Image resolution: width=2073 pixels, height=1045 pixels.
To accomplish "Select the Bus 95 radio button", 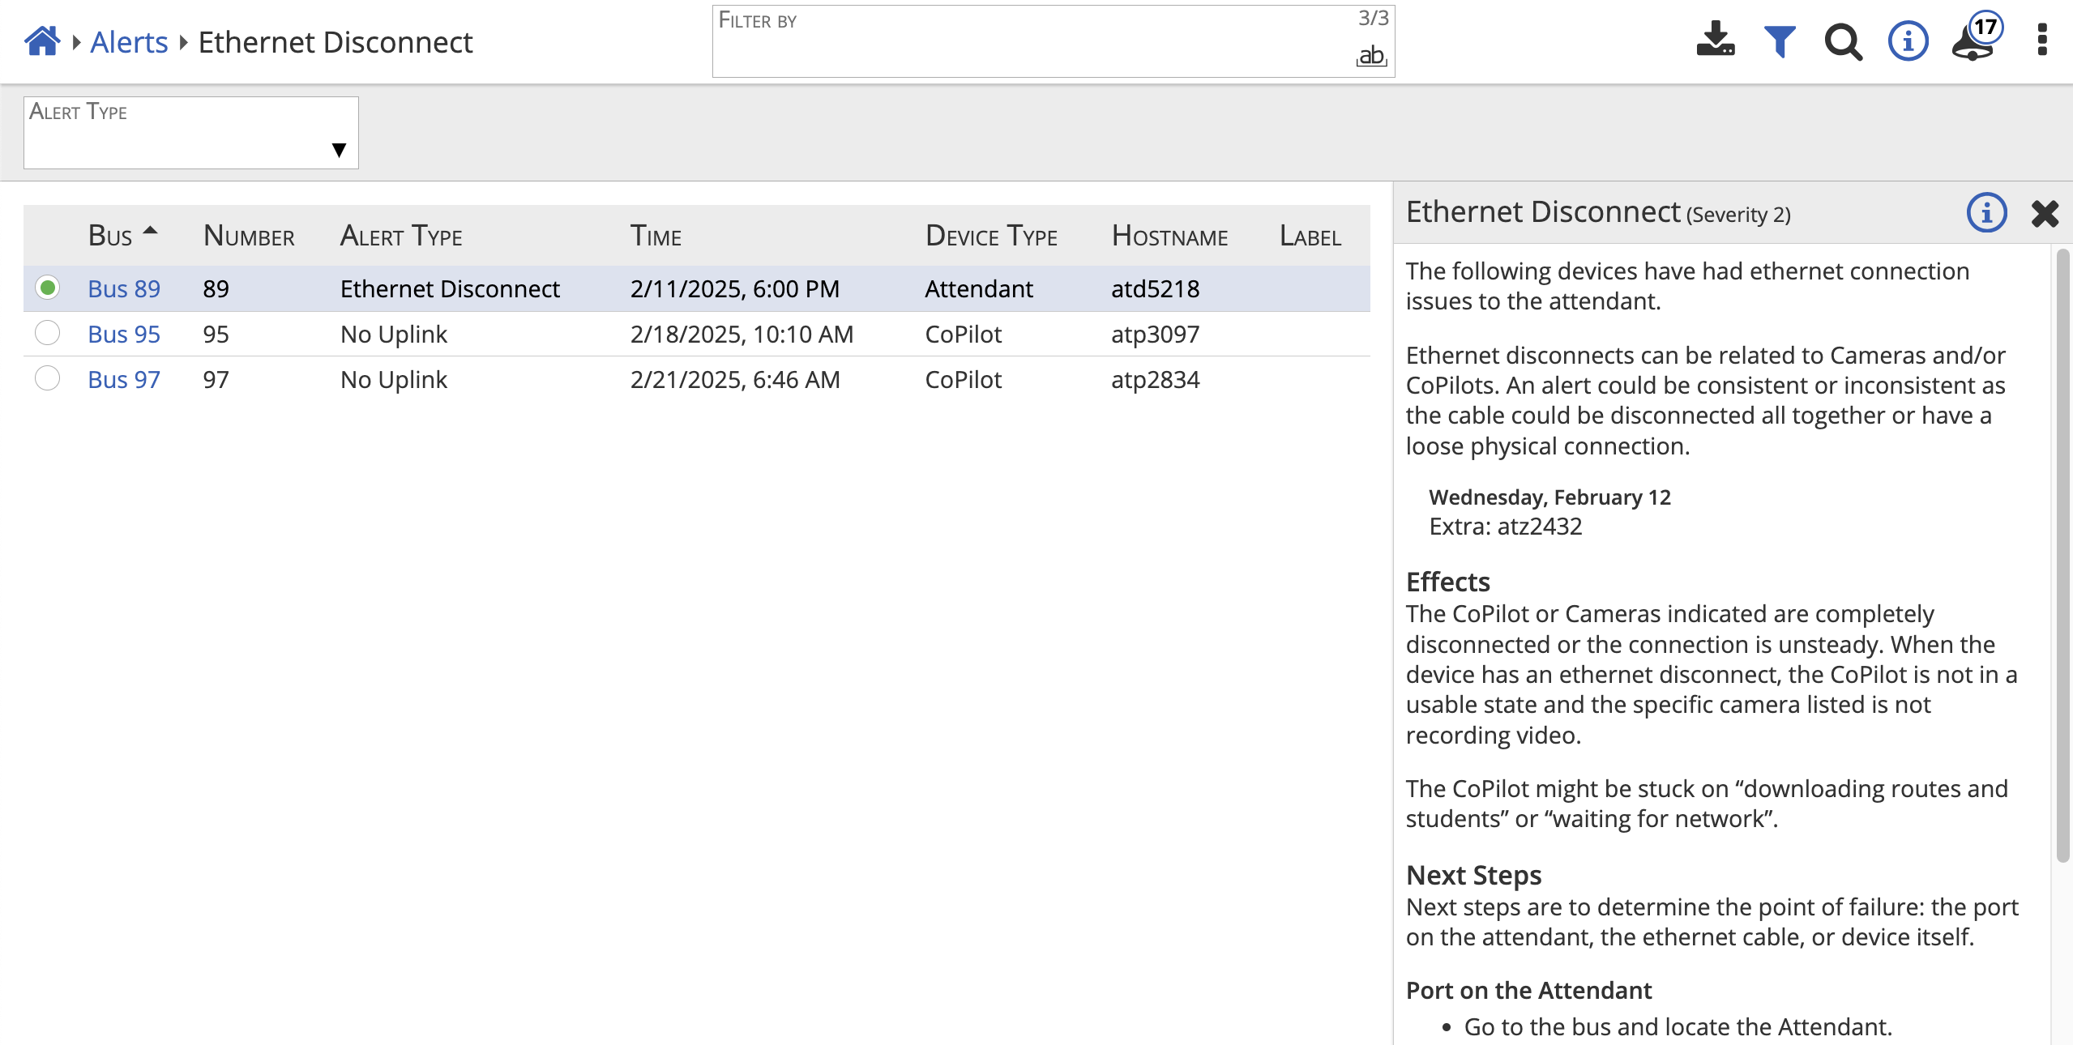I will click(x=48, y=333).
